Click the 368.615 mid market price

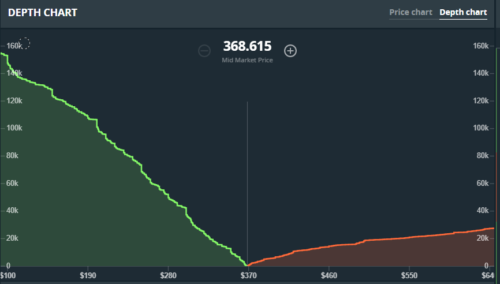coord(247,46)
